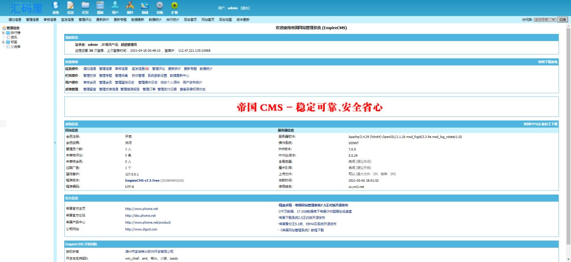Click 管理反馈信息 quick menu link
571x262 pixels.
109,89
